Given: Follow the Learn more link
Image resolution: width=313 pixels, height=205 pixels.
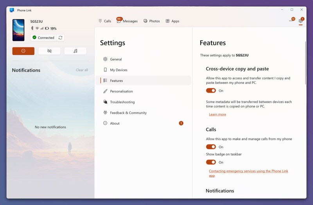Looking at the screenshot, I should click(x=218, y=114).
